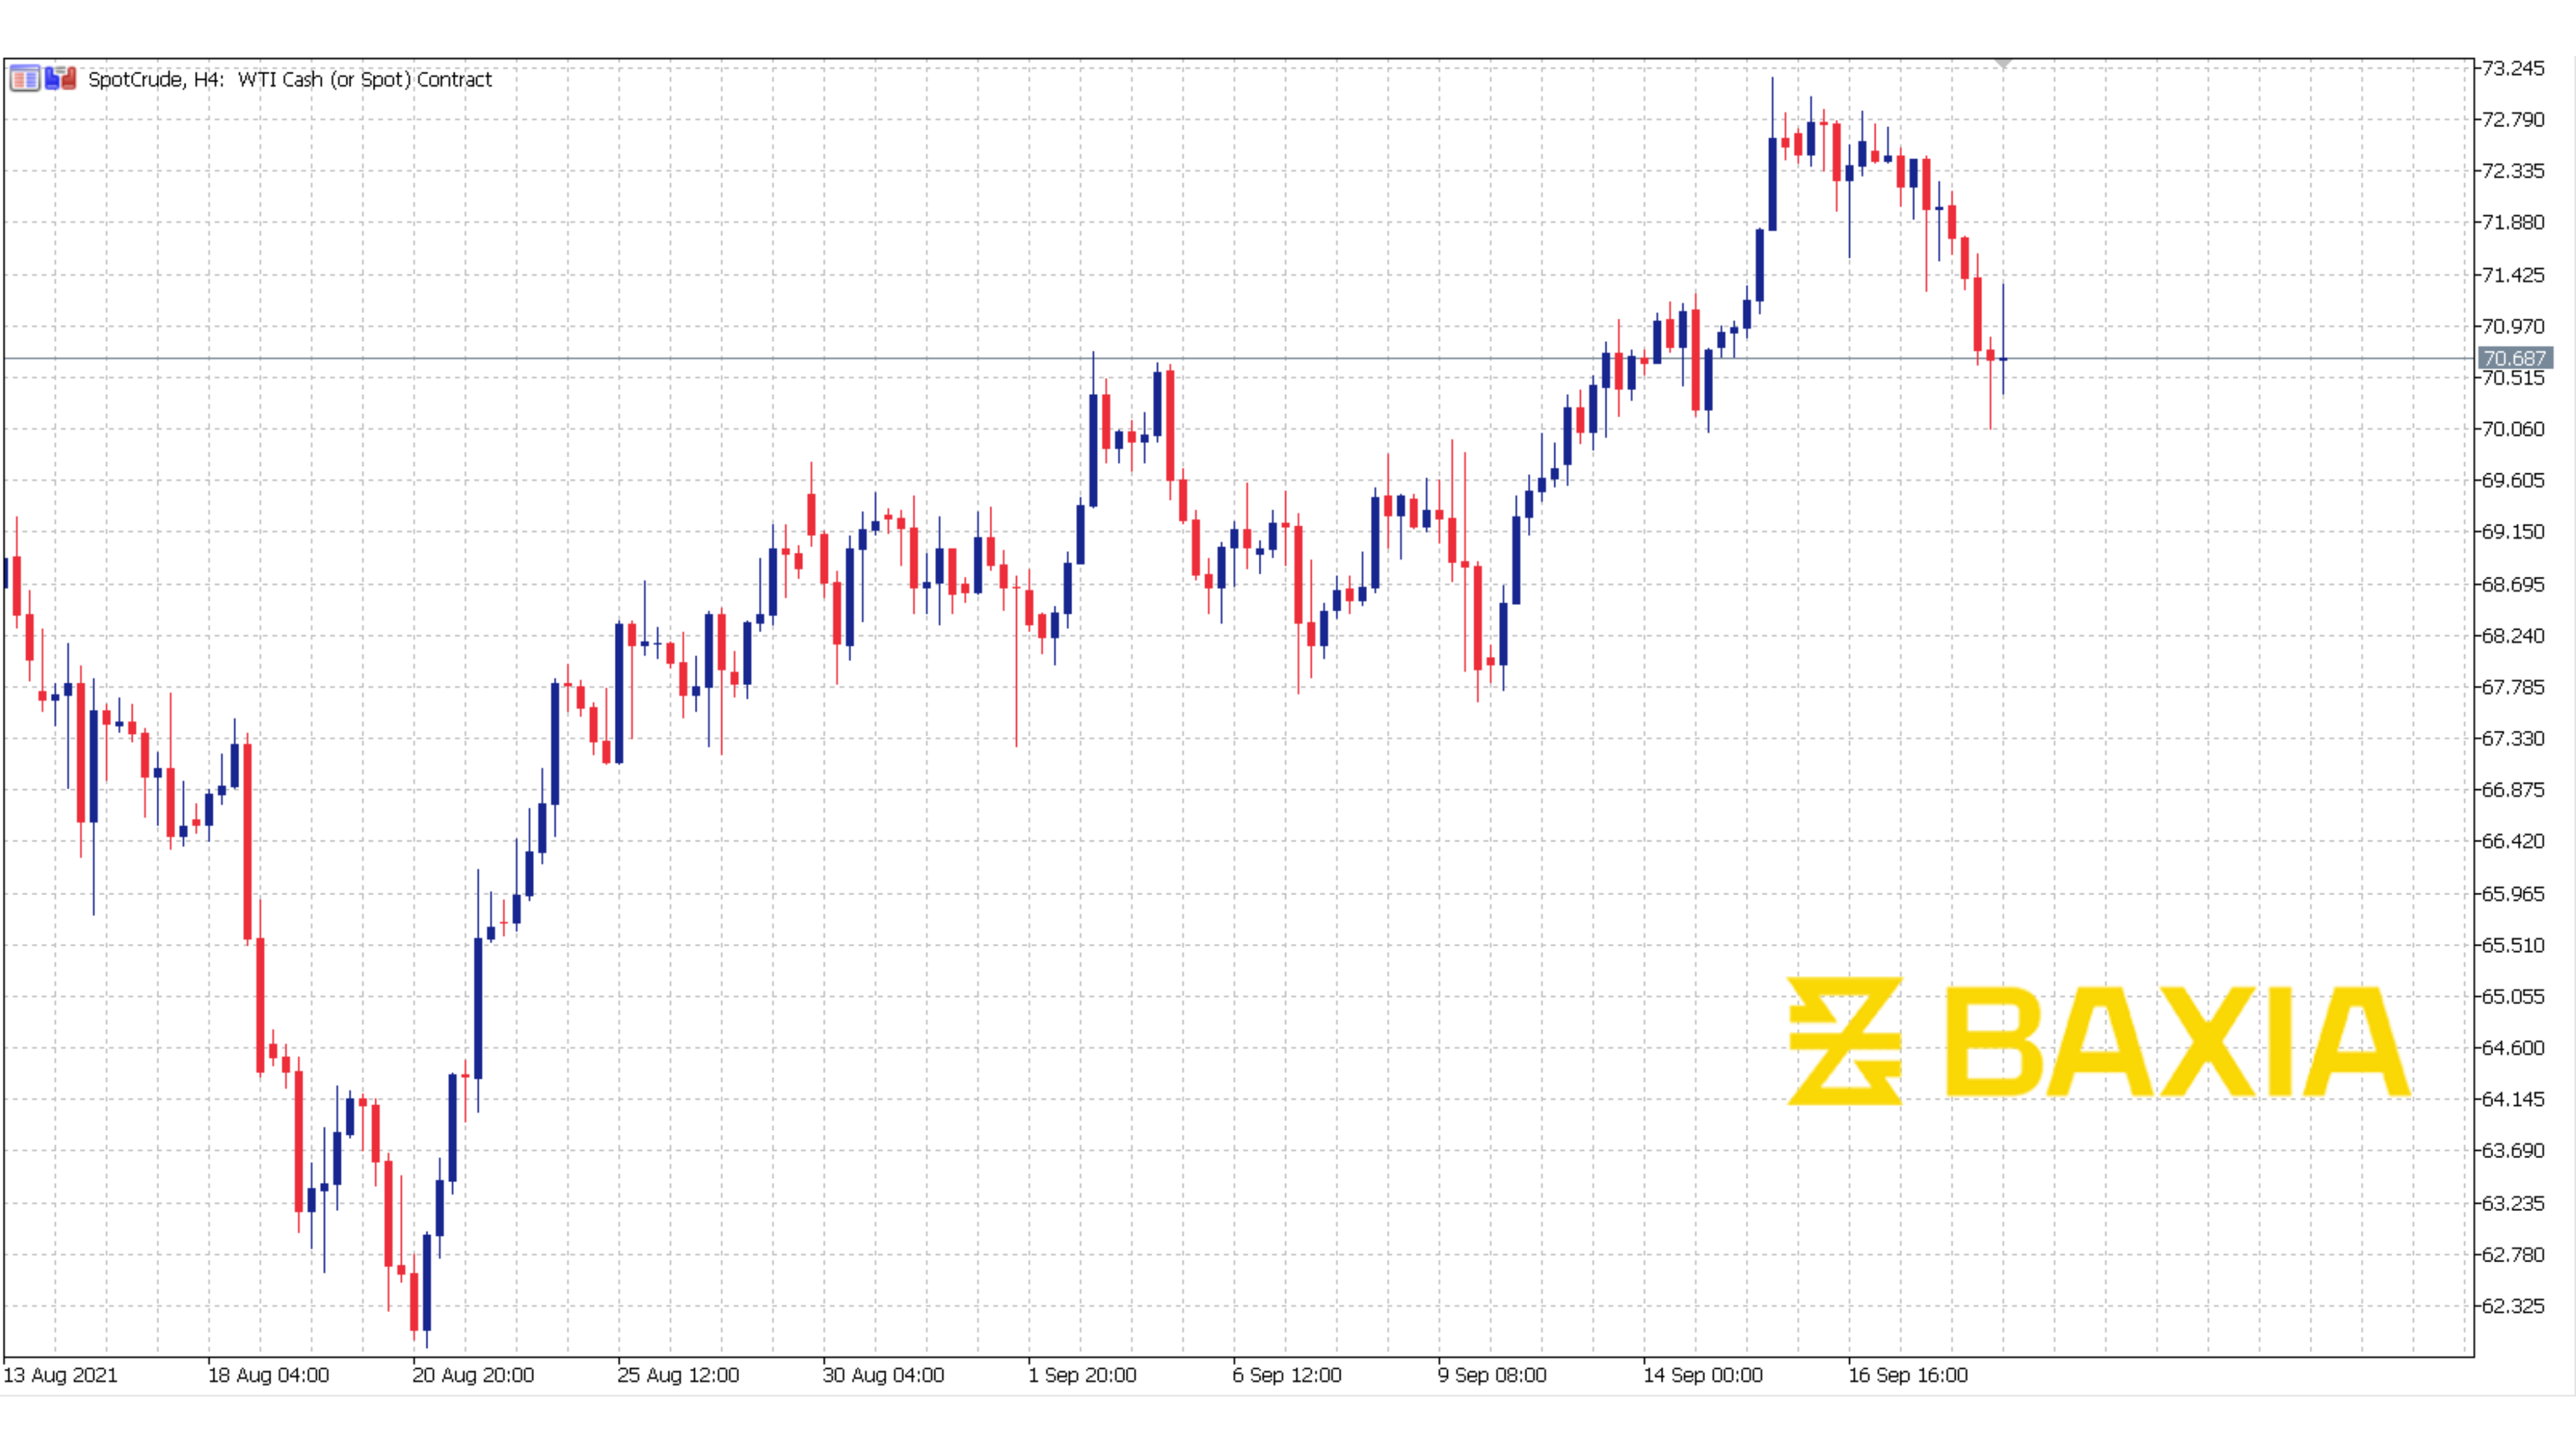The width and height of the screenshot is (2576, 1452).
Task: Select the 9 Sep 08:00 time label
Action: (1492, 1375)
